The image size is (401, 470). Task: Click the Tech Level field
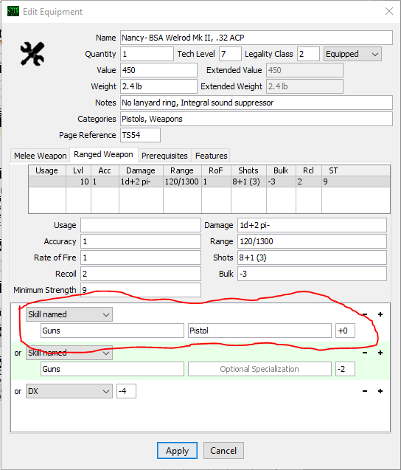(230, 54)
